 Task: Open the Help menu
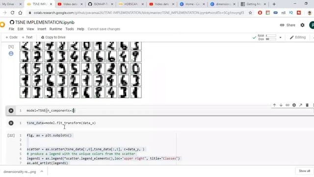click(x=80, y=29)
